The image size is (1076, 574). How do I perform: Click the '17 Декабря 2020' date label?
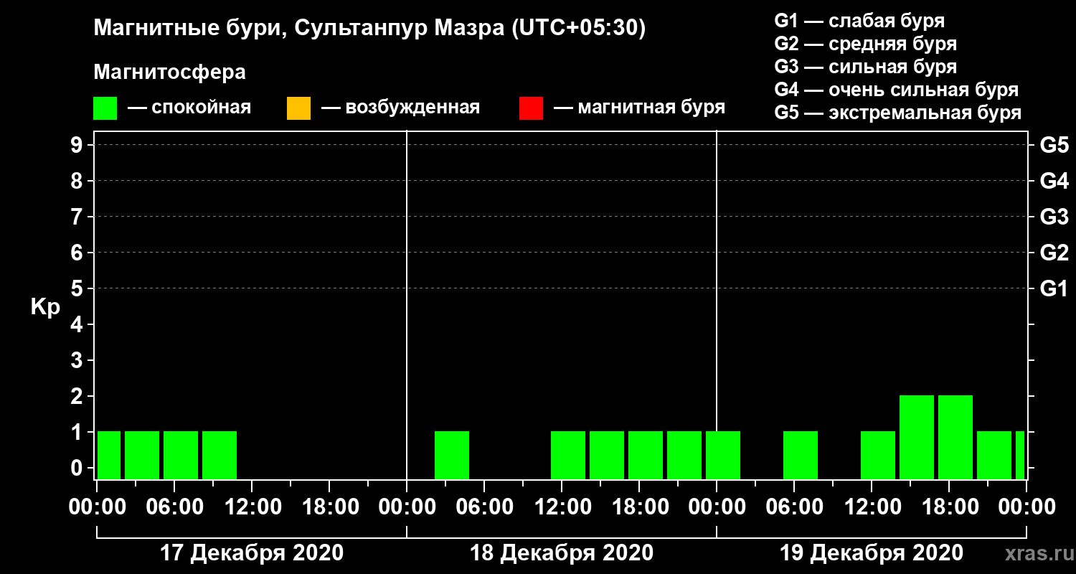(x=251, y=553)
